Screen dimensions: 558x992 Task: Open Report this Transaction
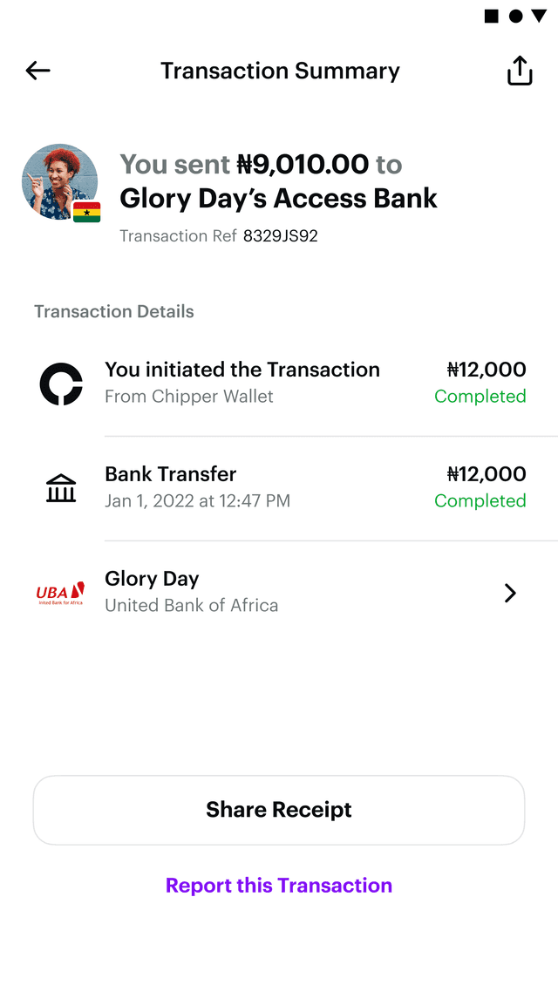click(278, 885)
